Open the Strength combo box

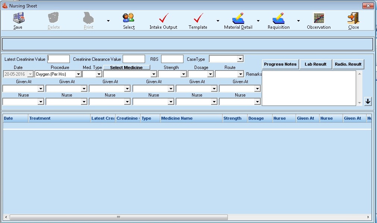pyautogui.click(x=183, y=74)
